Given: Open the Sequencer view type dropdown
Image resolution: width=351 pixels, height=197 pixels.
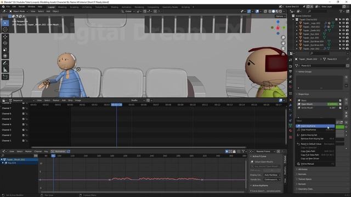Looking at the screenshot, I should 22,101.
